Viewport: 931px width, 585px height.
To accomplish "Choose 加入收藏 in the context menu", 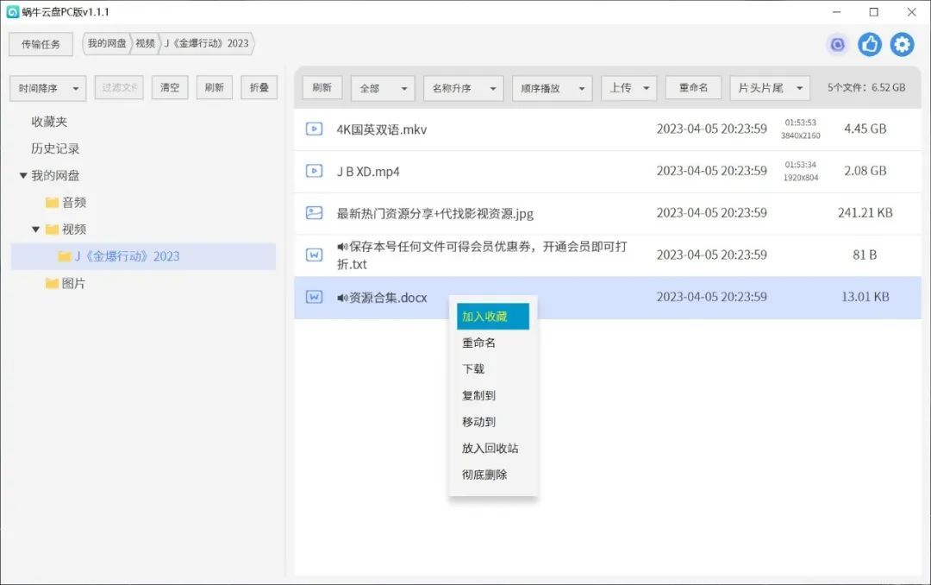I will click(x=493, y=317).
